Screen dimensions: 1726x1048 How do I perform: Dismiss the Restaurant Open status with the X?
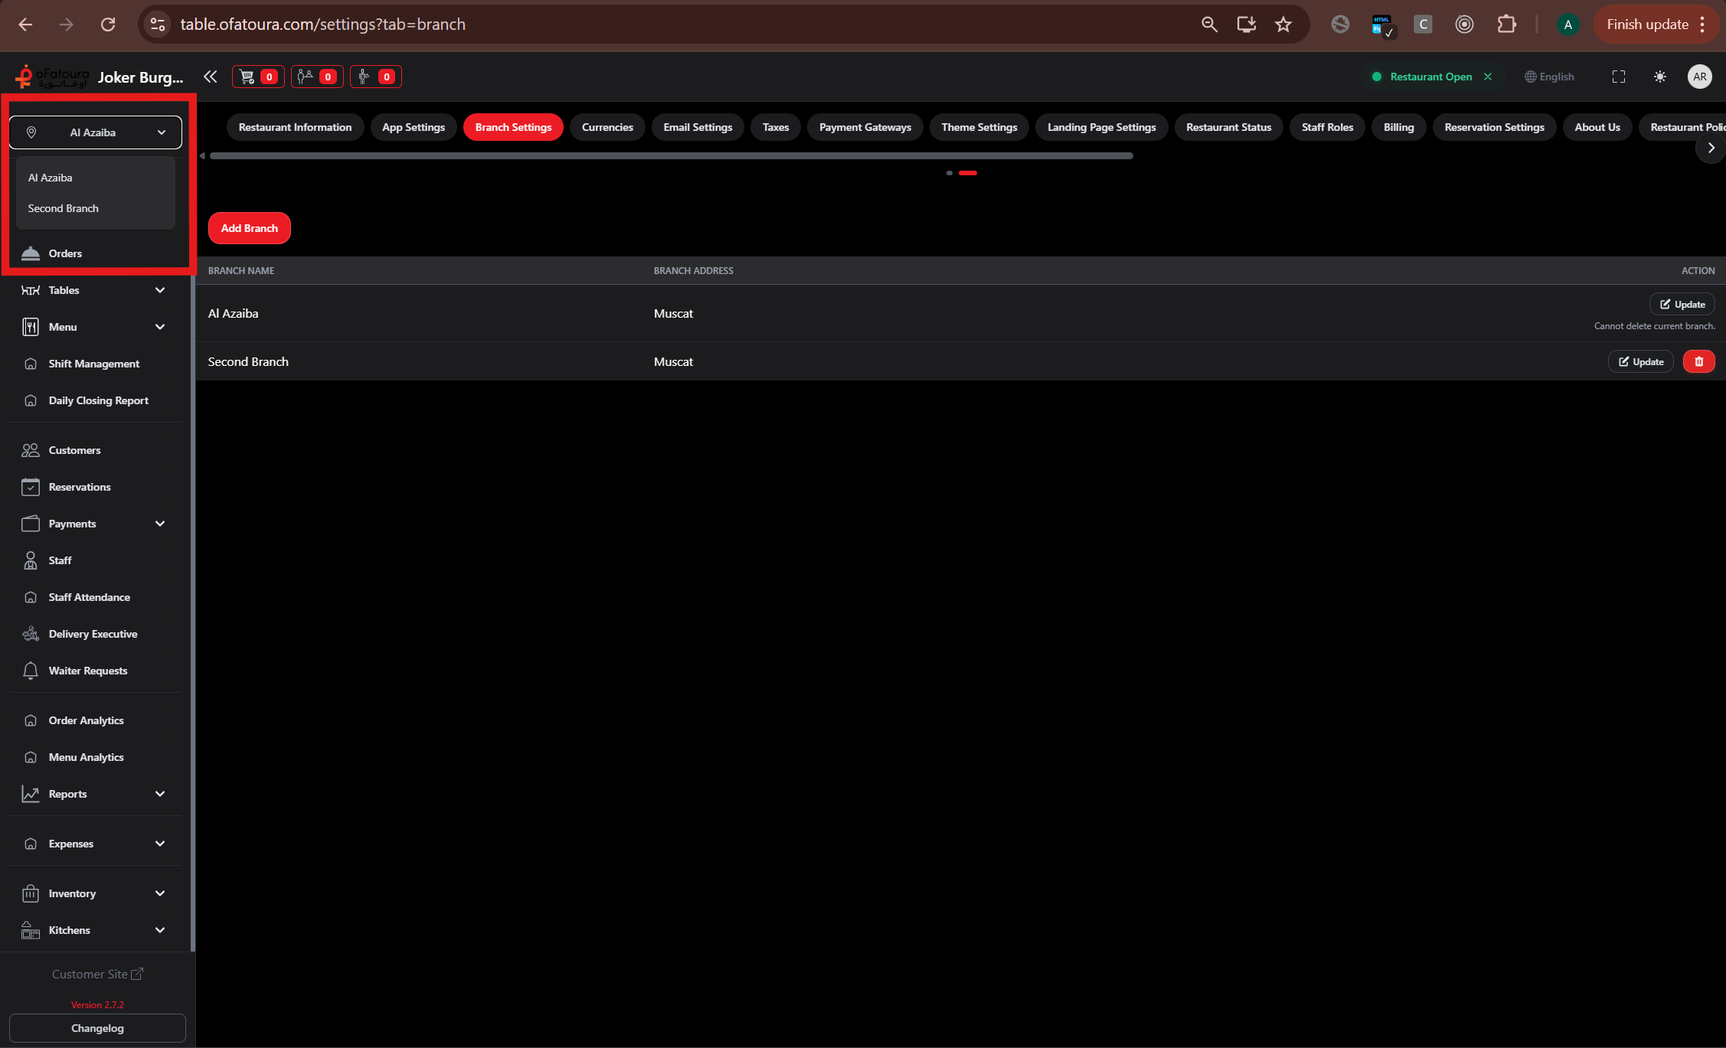click(x=1488, y=77)
